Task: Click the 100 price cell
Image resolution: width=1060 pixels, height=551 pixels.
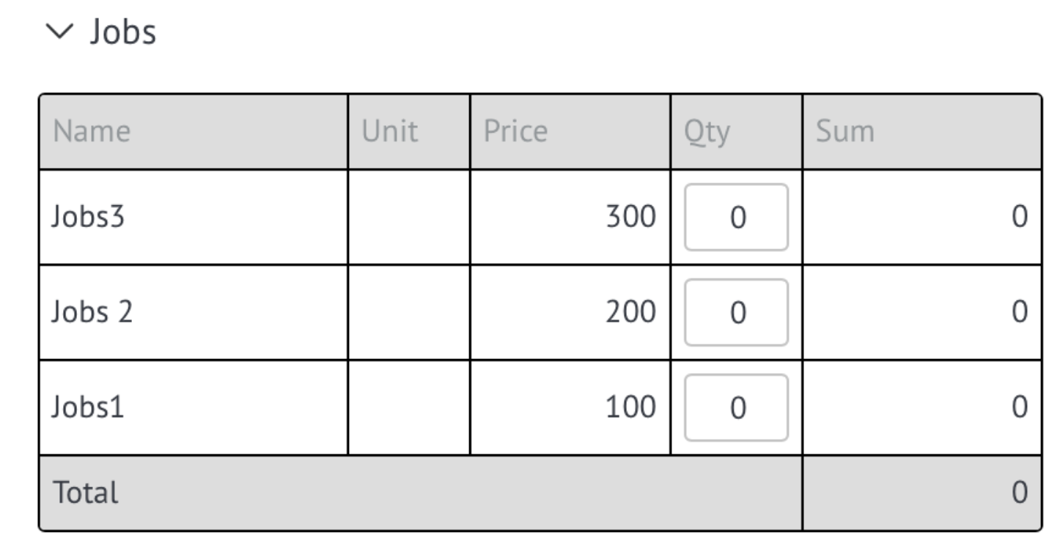Action: (x=570, y=408)
